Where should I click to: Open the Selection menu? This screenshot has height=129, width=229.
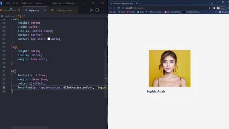[27, 3]
